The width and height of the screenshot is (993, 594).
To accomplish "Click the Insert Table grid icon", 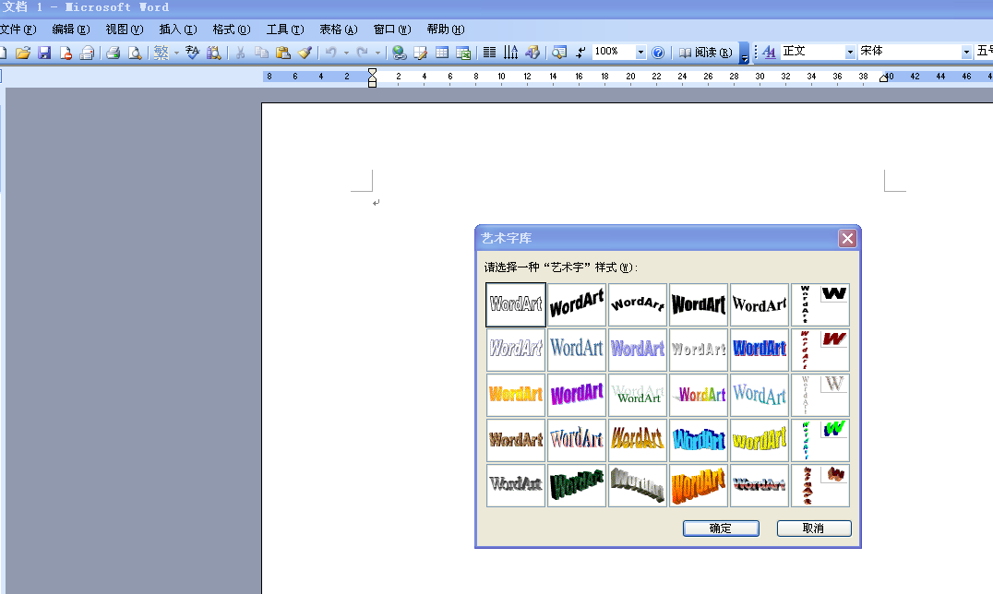I will (x=442, y=53).
